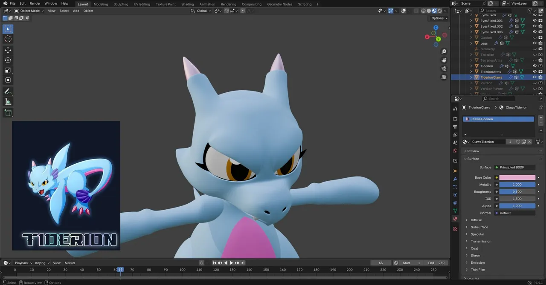The width and height of the screenshot is (546, 285).
Task: Hide the Legs object eye icon
Action: tap(534, 43)
